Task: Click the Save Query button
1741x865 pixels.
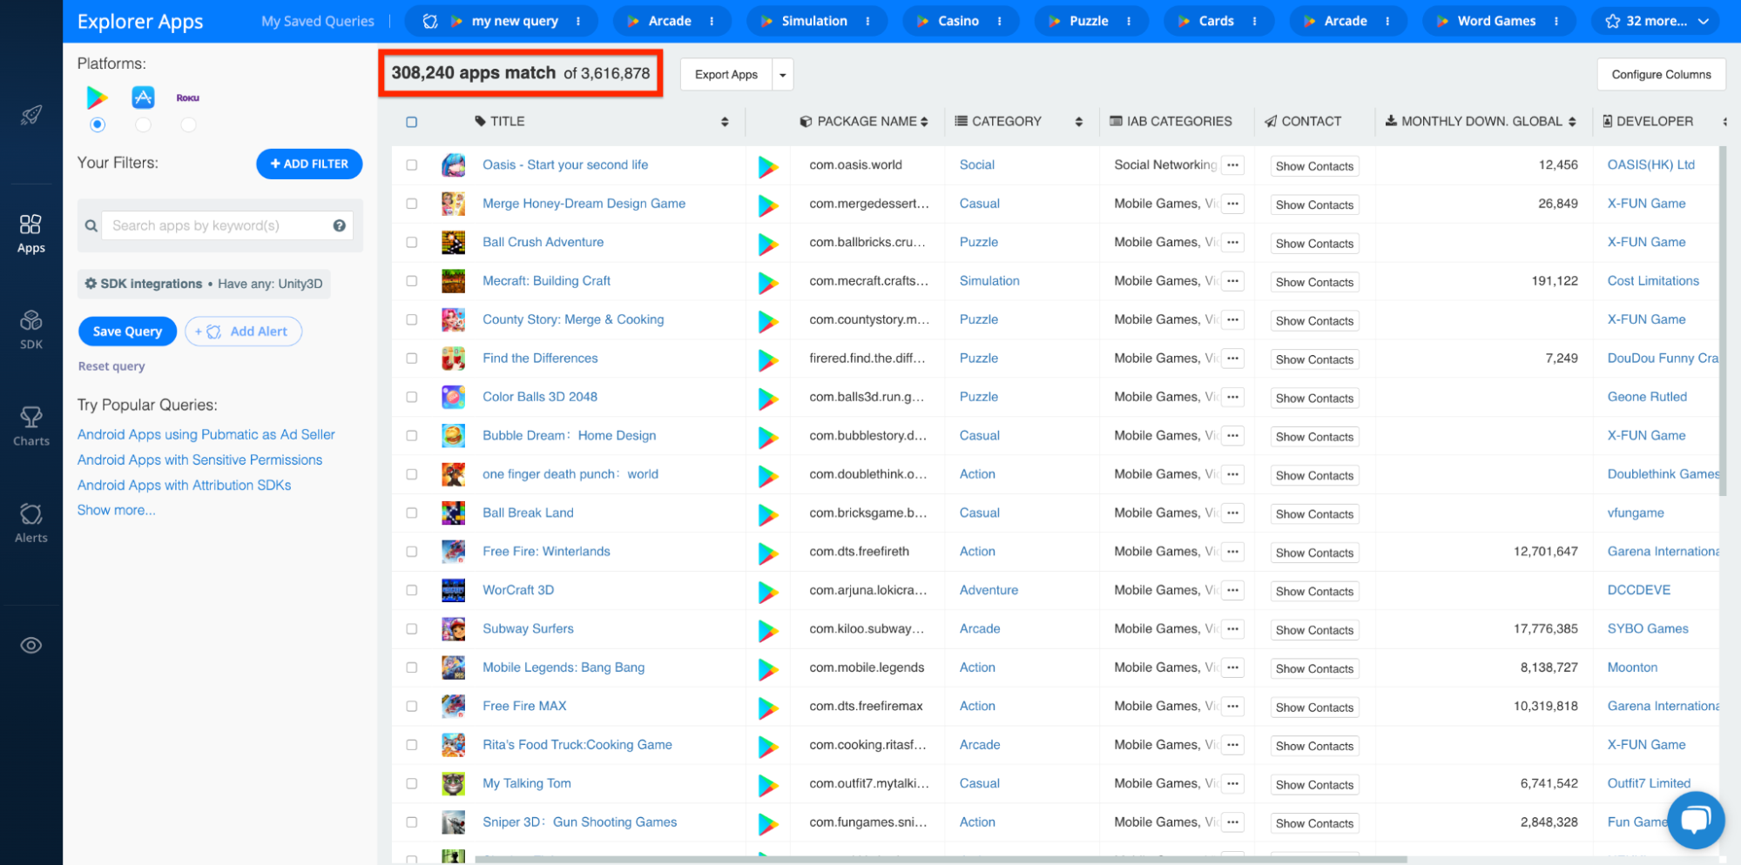Action: (x=127, y=332)
